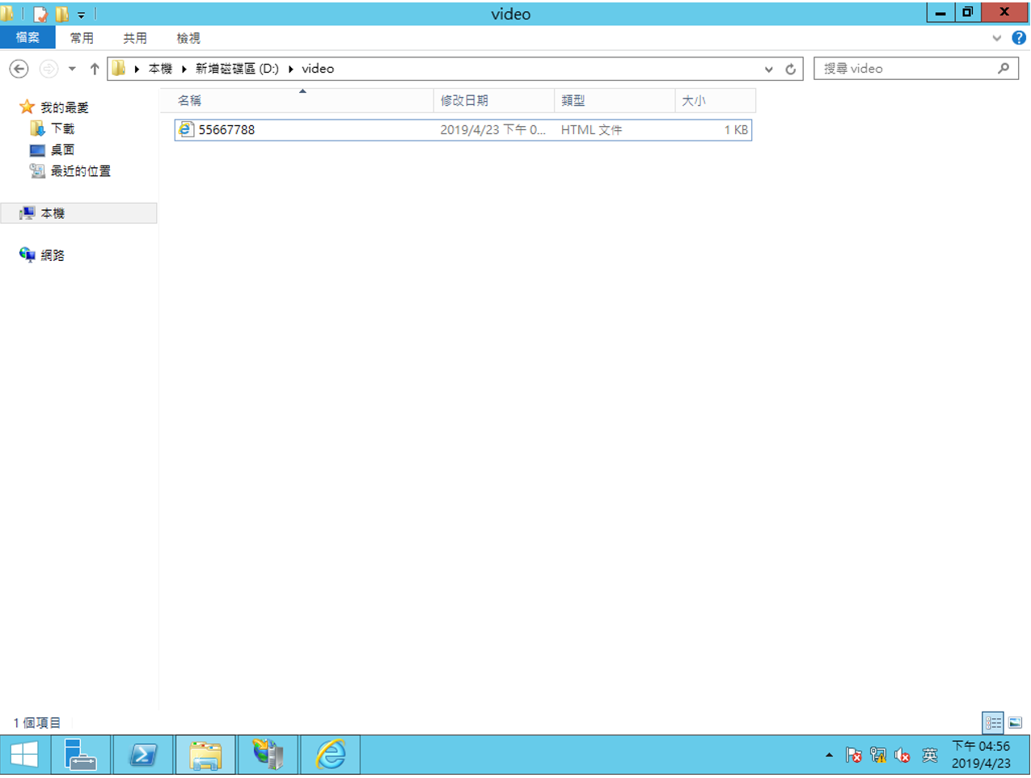Open the Windows Start button
1031x778 pixels.
[24, 755]
